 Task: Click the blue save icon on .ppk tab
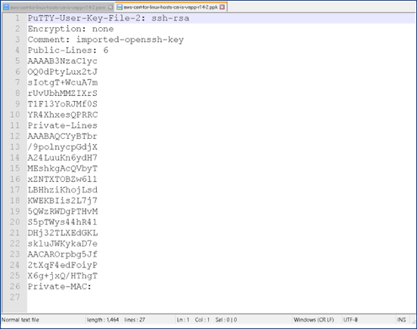click(x=120, y=7)
